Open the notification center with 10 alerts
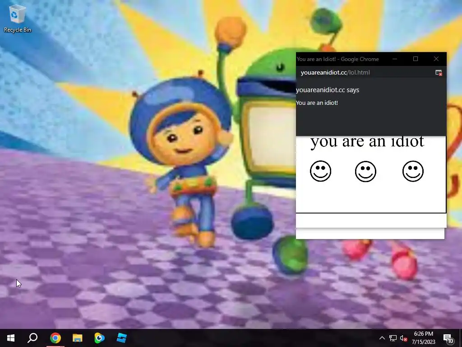Viewport: 462px width, 347px height. pyautogui.click(x=448, y=338)
